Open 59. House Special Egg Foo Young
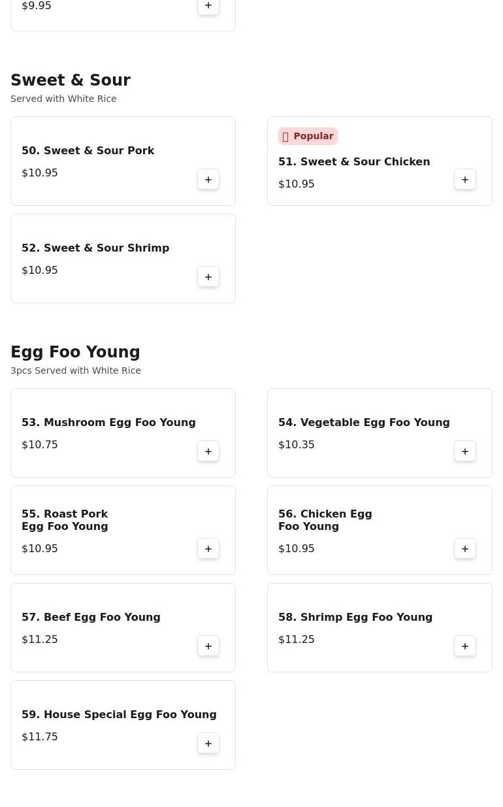Screen dimensions: 503x807 pyautogui.click(x=119, y=715)
